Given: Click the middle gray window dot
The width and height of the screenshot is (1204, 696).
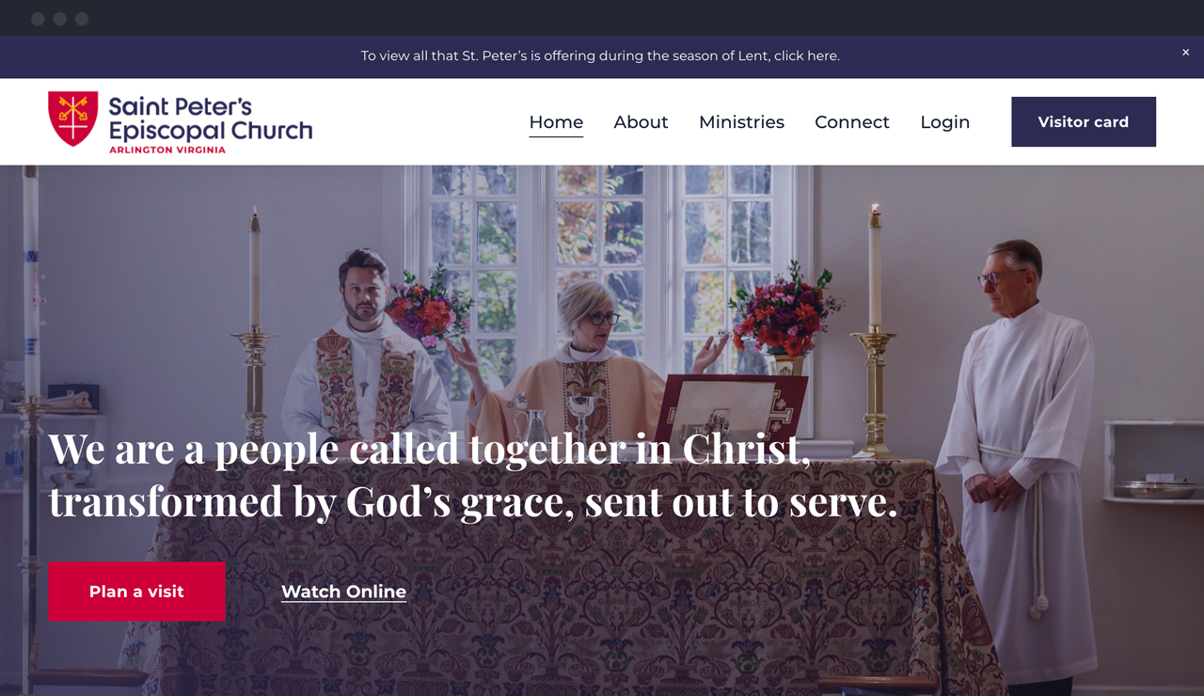Looking at the screenshot, I should pos(59,19).
